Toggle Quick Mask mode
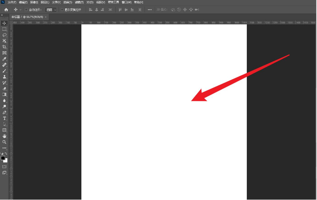This screenshot has height=200, width=317. [4, 167]
